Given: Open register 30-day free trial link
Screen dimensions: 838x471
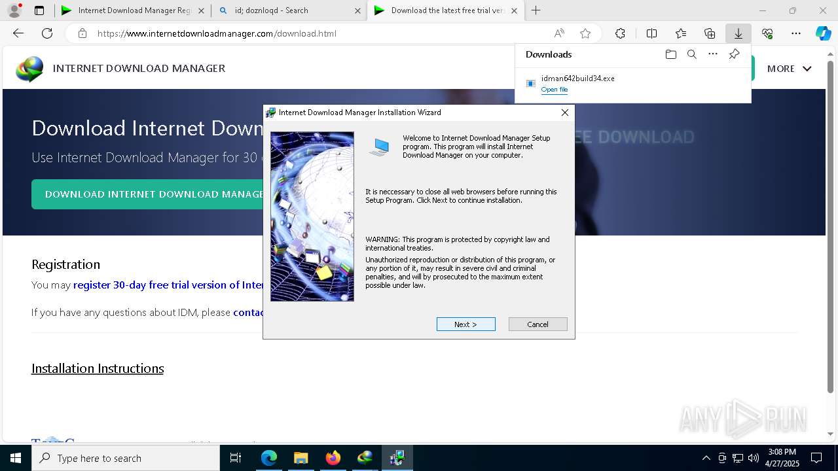Looking at the screenshot, I should click(168, 285).
